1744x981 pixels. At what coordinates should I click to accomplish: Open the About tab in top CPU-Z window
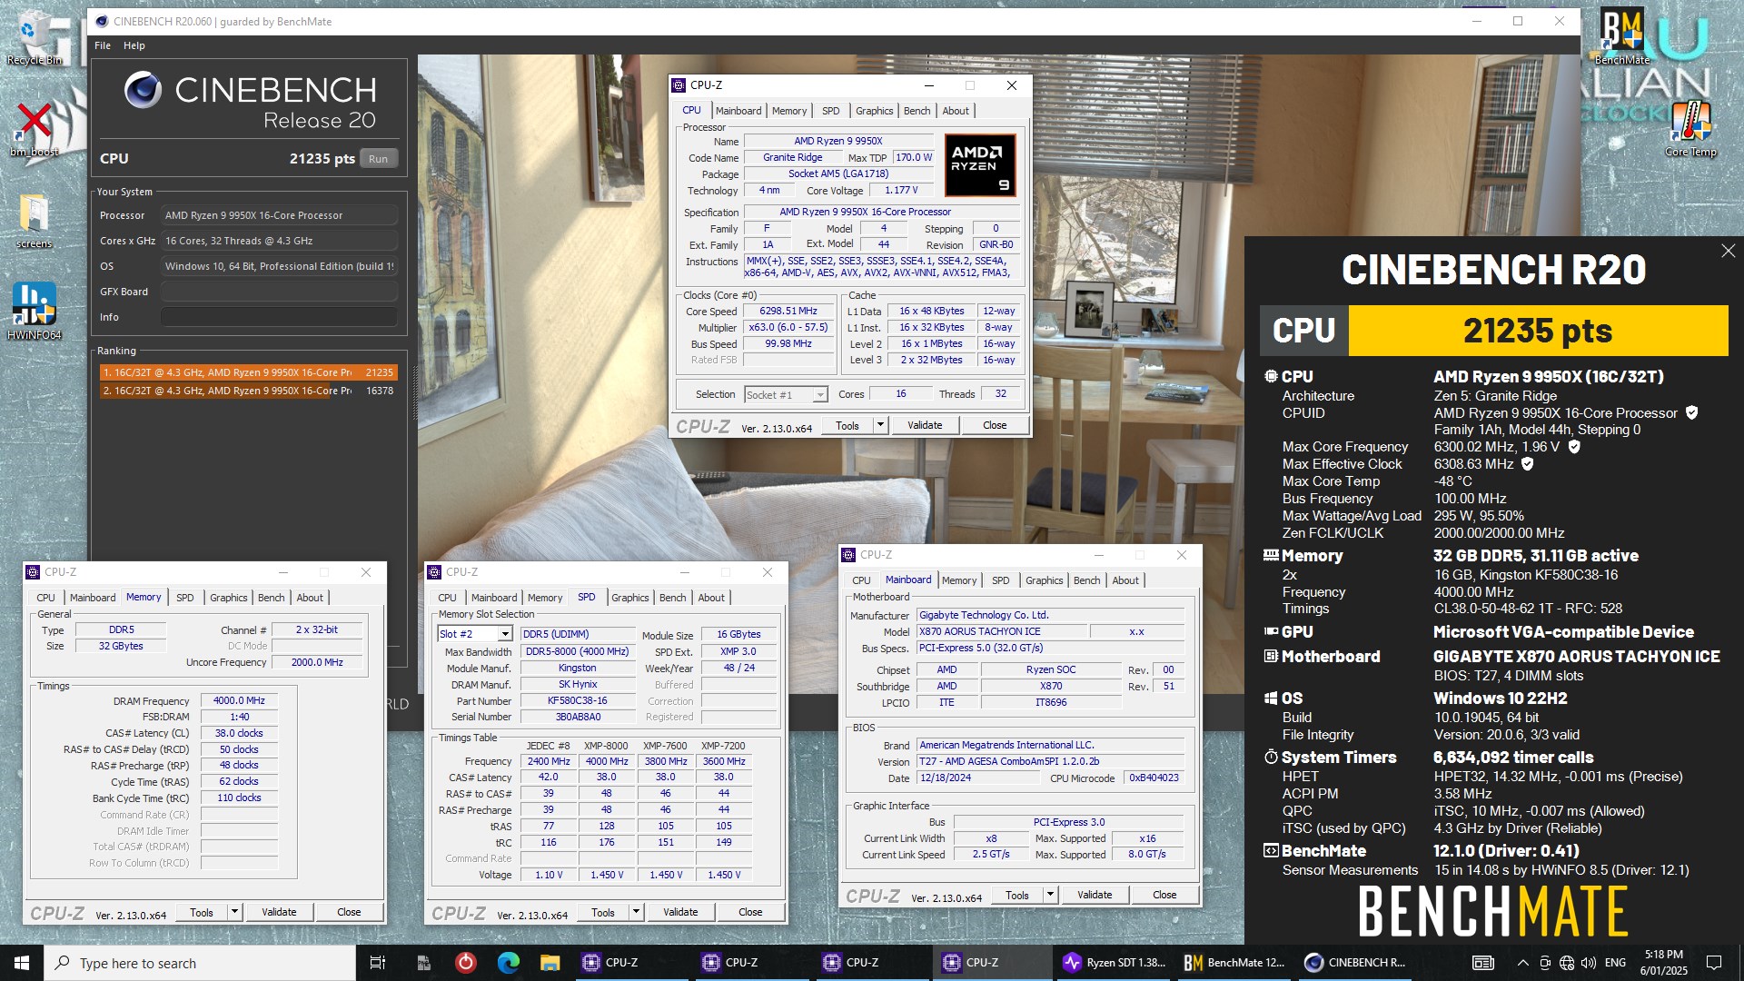click(956, 111)
